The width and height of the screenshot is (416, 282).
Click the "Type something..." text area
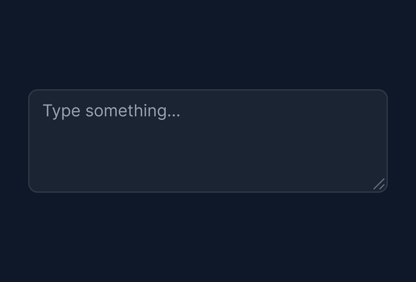(x=208, y=141)
